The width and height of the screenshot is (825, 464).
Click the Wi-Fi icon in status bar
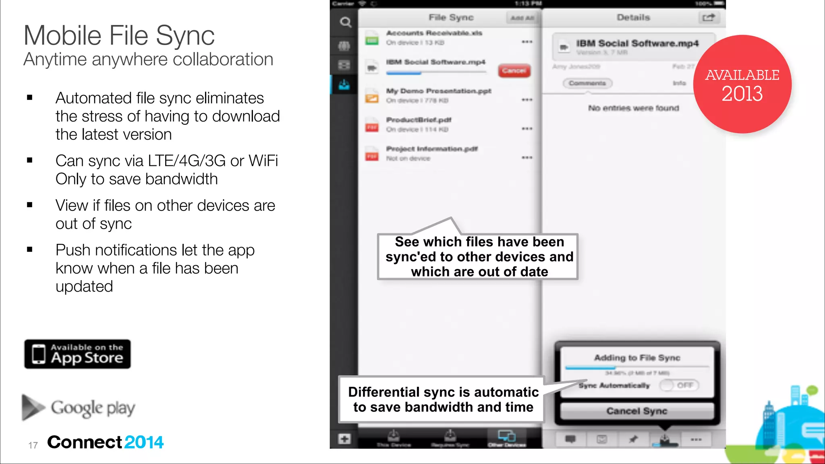tap(362, 4)
